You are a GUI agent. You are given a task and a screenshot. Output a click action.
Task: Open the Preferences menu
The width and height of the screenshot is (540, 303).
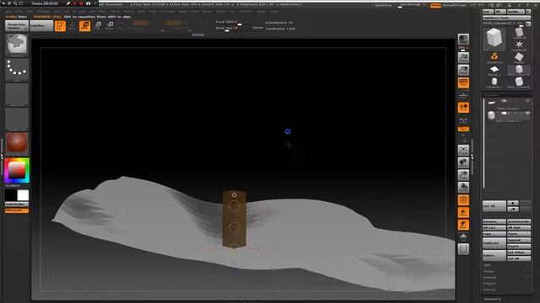167,11
